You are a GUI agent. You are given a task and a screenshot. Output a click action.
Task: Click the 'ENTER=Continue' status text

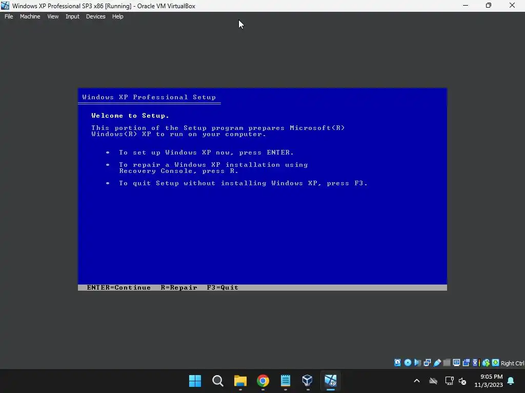click(118, 288)
